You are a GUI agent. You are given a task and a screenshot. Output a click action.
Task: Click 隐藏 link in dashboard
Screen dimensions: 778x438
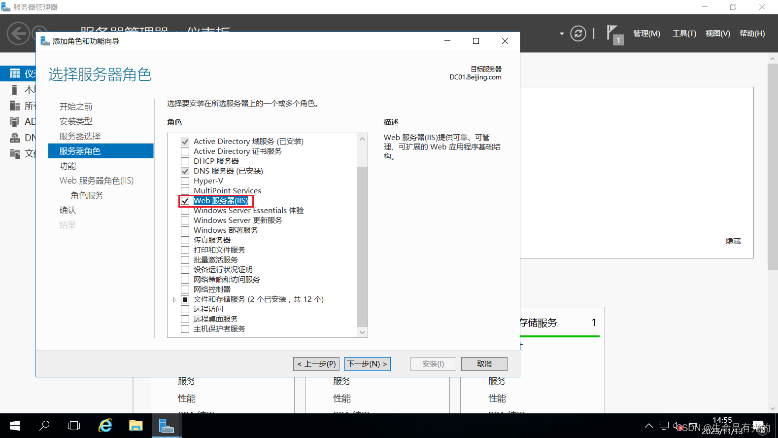(x=733, y=241)
